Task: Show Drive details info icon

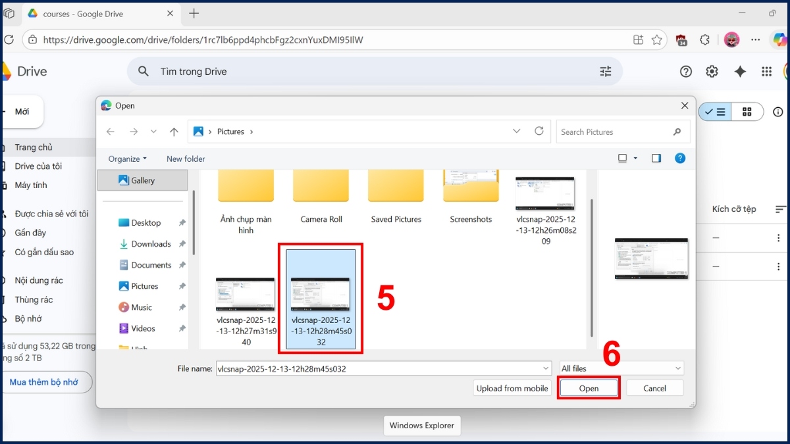Action: 778,112
